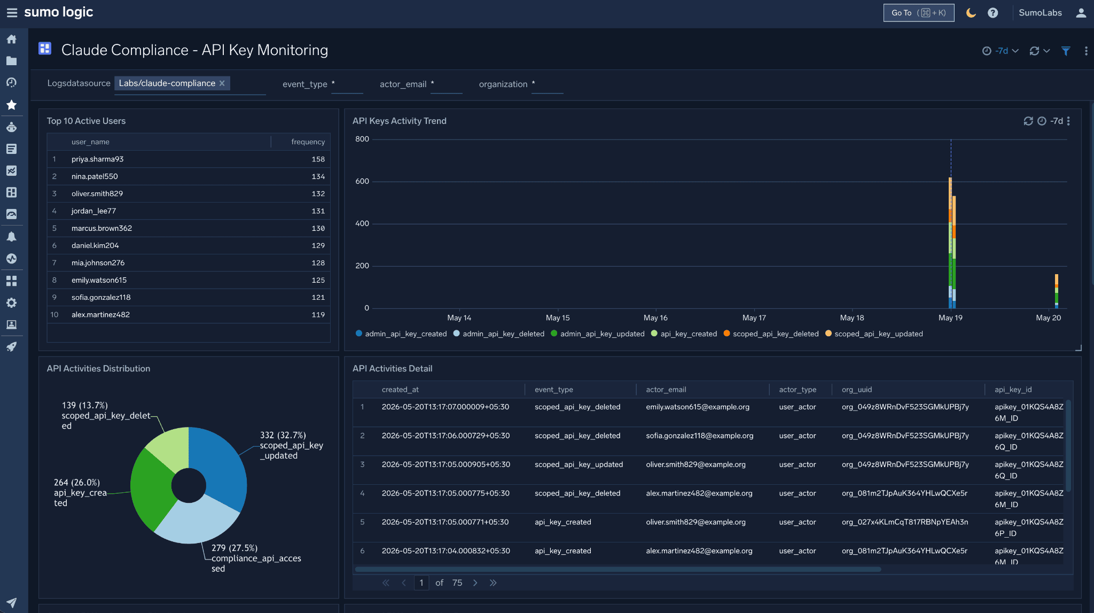
Task: Sort by actor_type column header
Action: [x=798, y=390]
